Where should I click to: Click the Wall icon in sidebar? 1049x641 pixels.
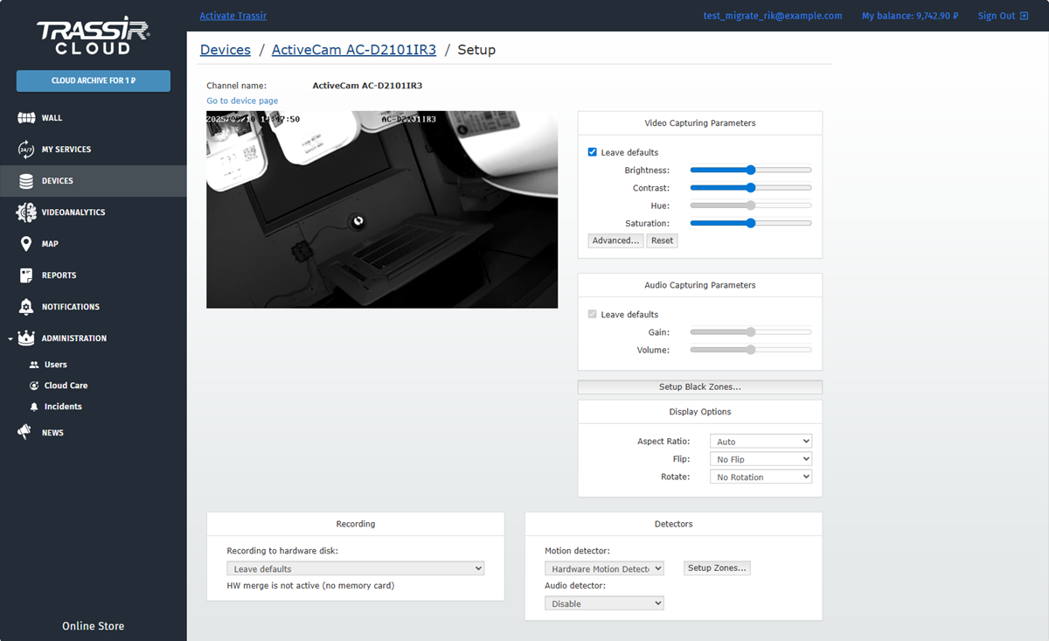point(26,118)
